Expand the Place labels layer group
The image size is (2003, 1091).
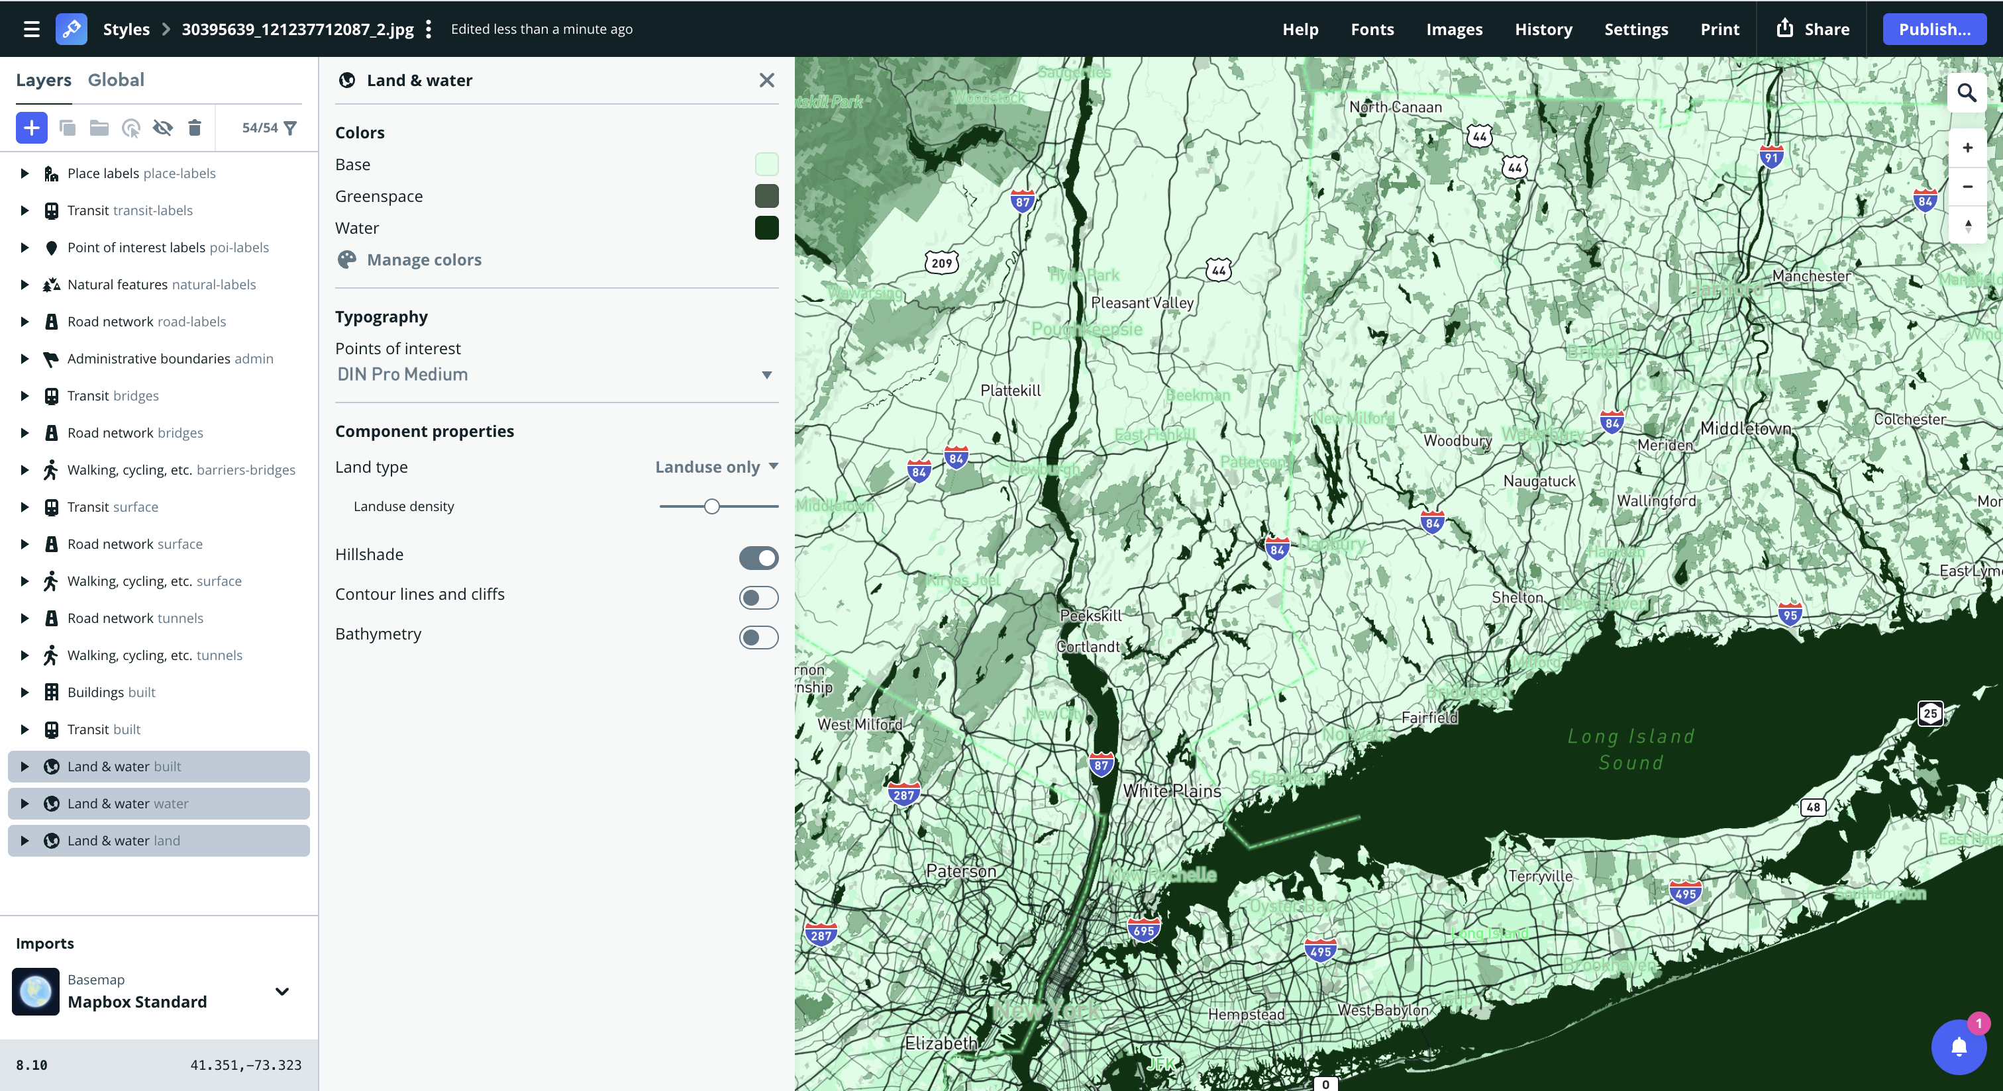coord(24,173)
